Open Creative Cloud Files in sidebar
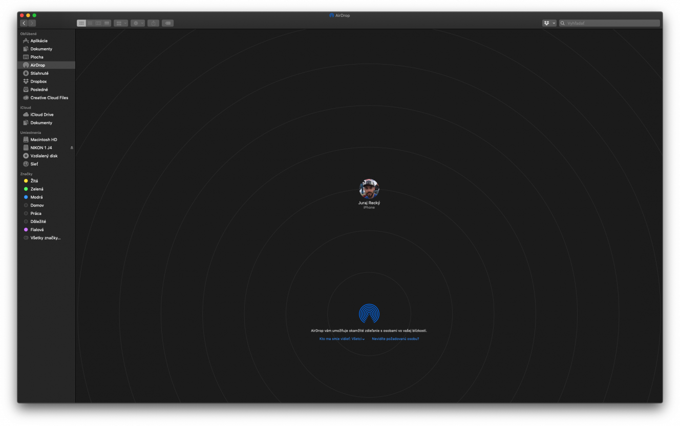Screen dimensions: 680x426 [x=47, y=97]
